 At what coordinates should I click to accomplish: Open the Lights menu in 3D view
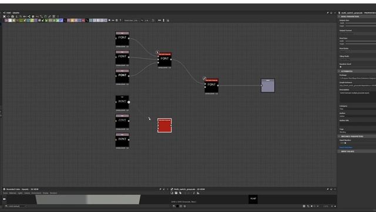coord(20,193)
